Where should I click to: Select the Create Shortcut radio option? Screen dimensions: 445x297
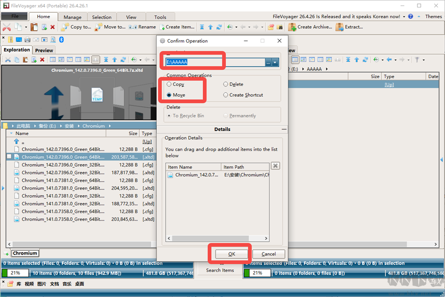[x=243, y=95]
